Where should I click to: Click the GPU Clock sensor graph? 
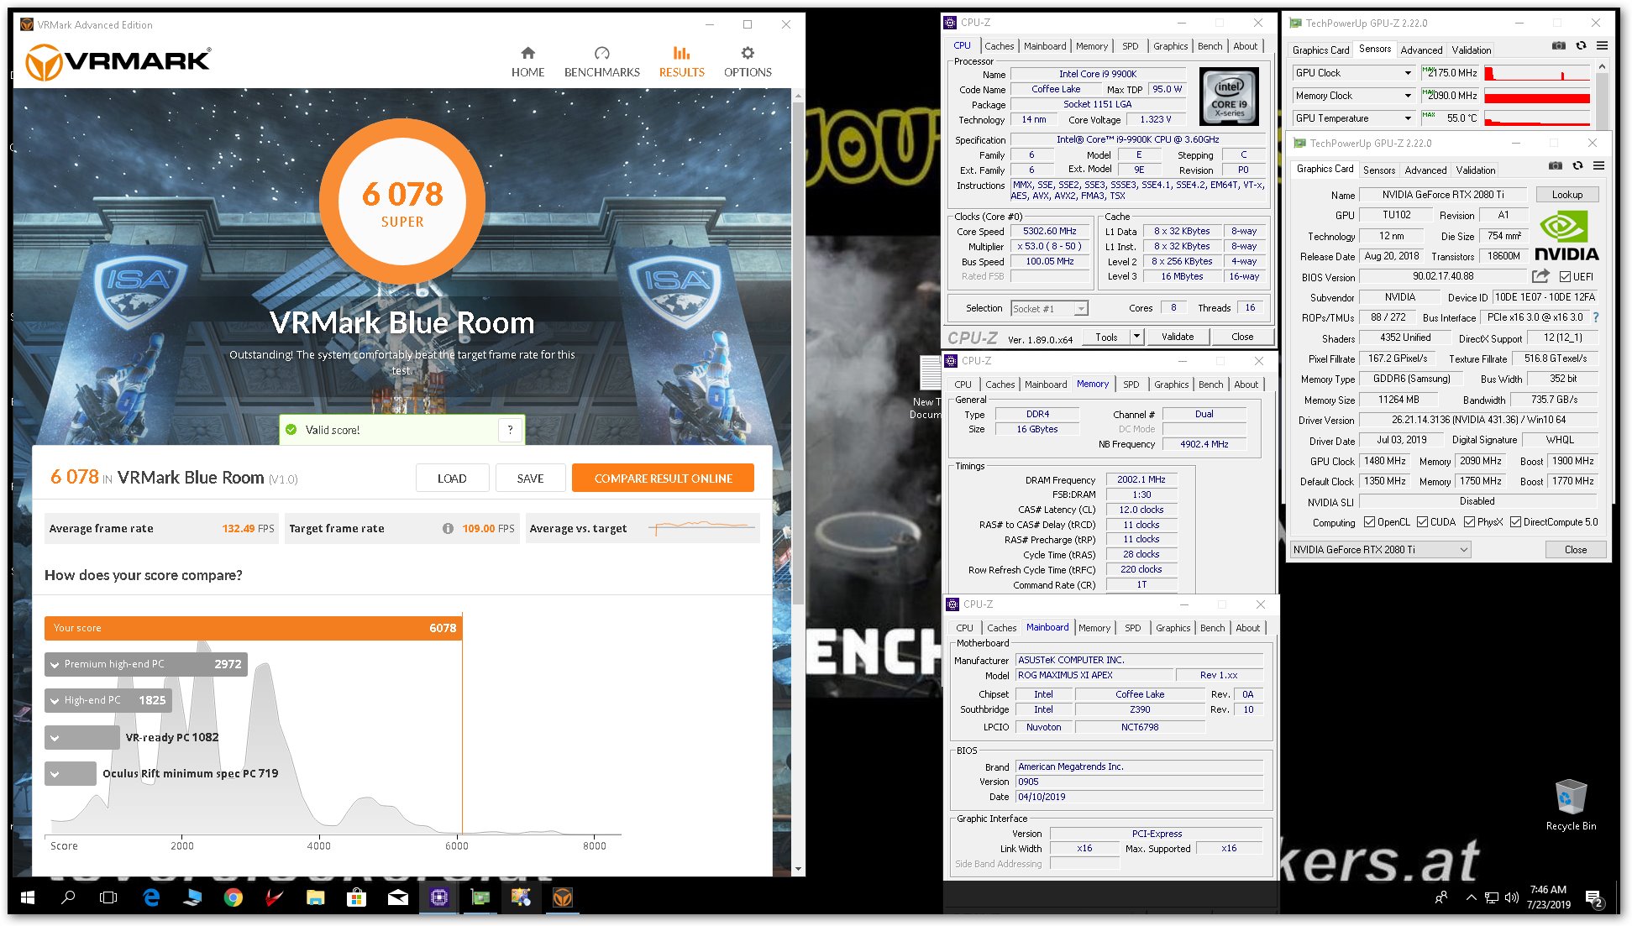pos(1536,73)
